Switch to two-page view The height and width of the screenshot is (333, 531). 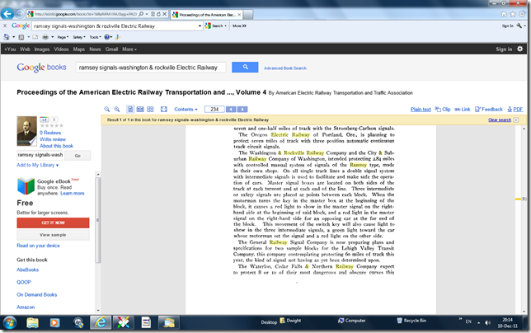tap(139, 109)
